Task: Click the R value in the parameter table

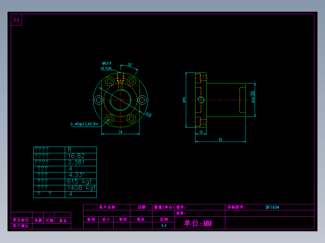Action: coord(69,150)
